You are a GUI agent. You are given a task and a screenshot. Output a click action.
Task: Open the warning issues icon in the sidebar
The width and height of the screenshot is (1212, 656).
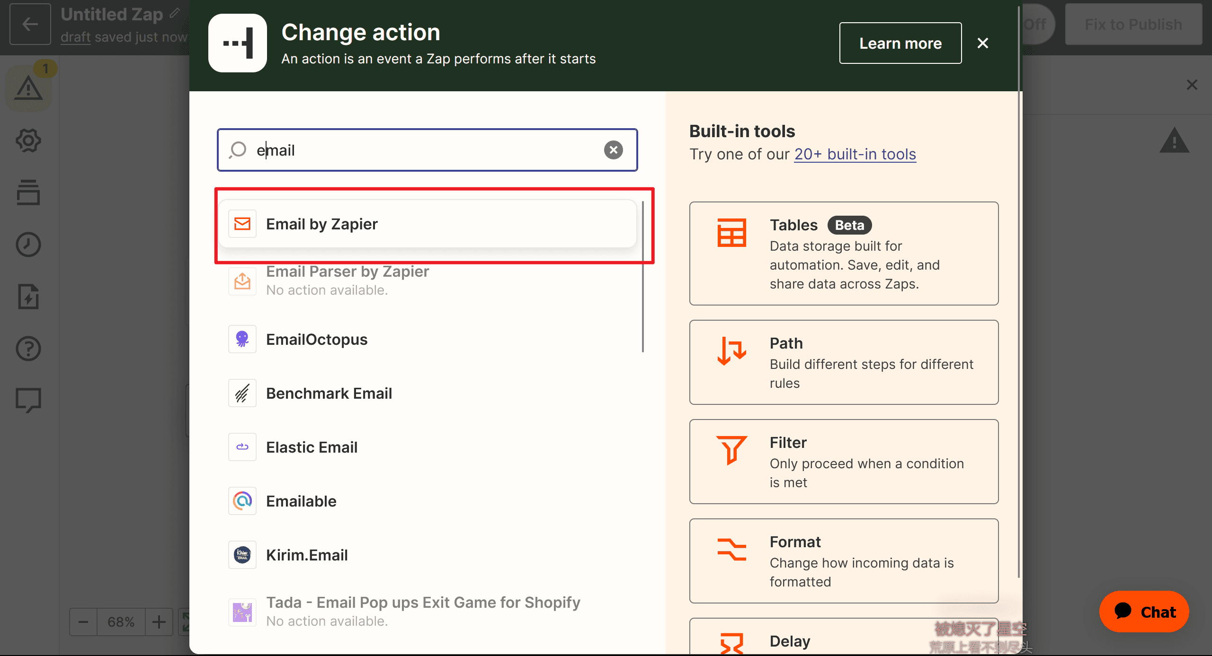click(x=28, y=88)
